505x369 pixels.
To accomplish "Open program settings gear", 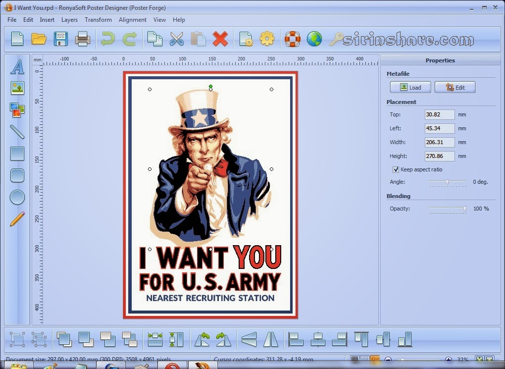I will click(267, 39).
